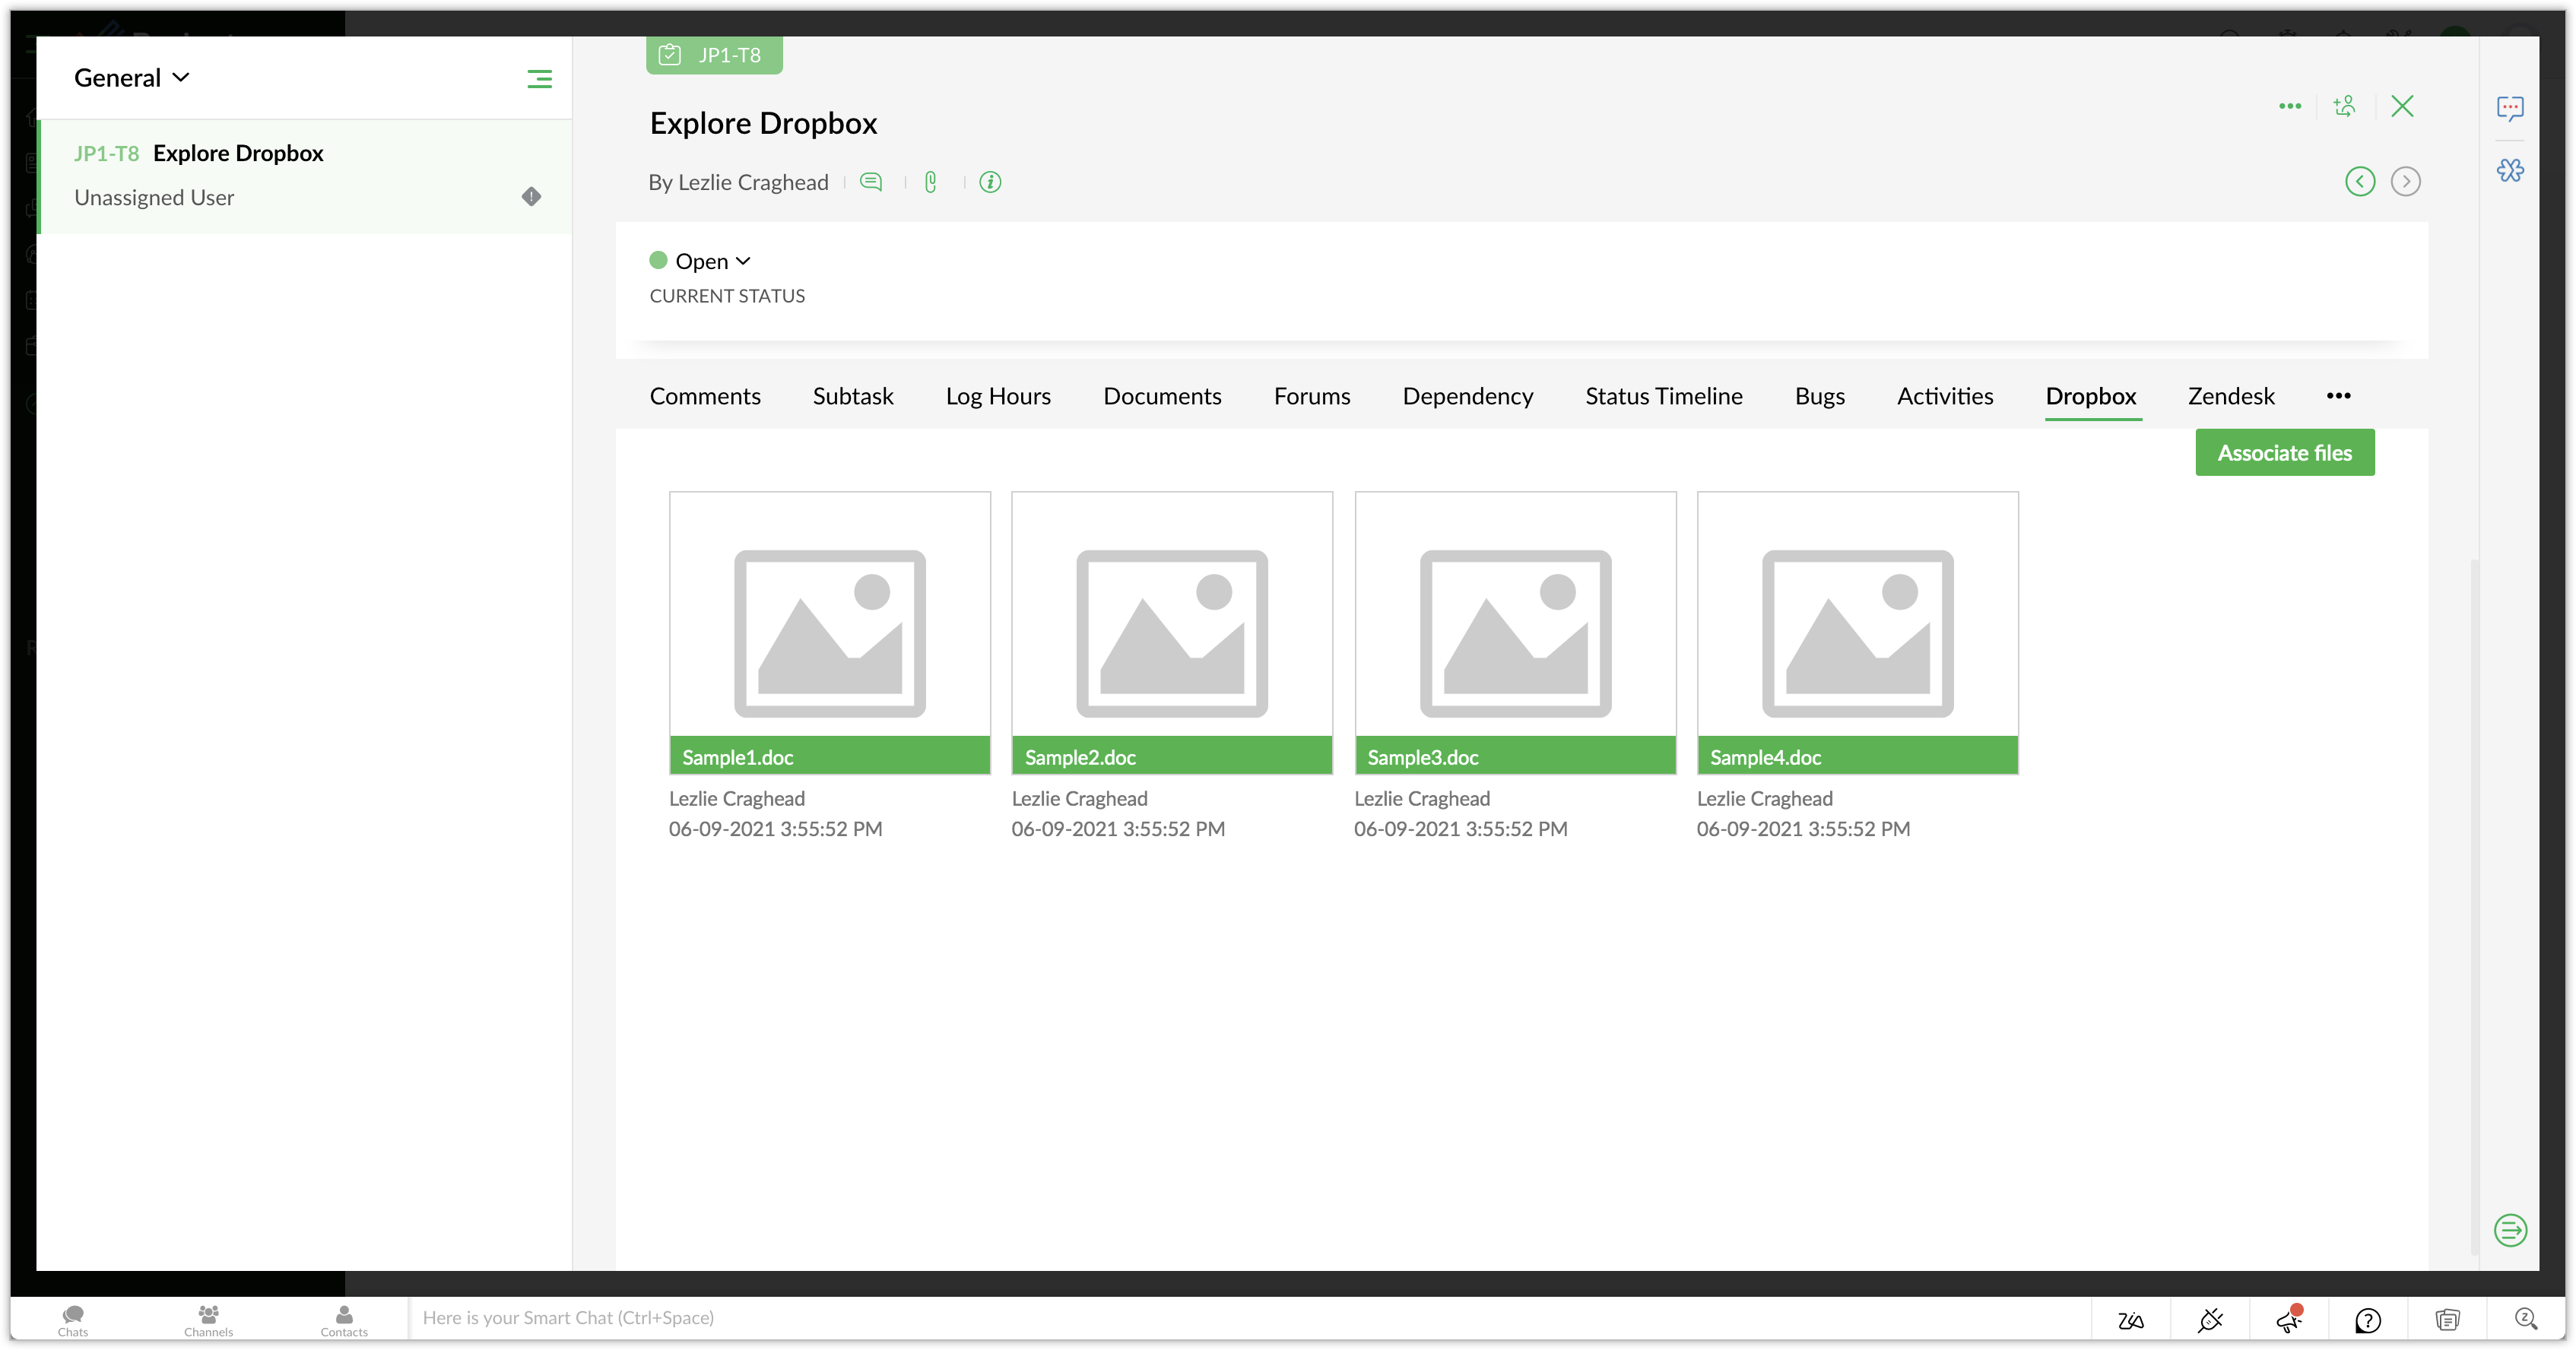Open the task list hamburger menu icon
Screen dimensions: 2576x1350
pos(539,79)
